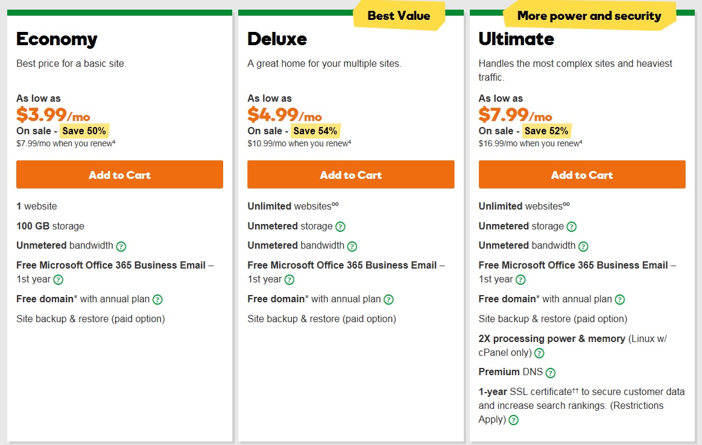Screen dimensions: 702x445
Task: Open Deluxe Office 365 email help icon
Action: point(289,280)
